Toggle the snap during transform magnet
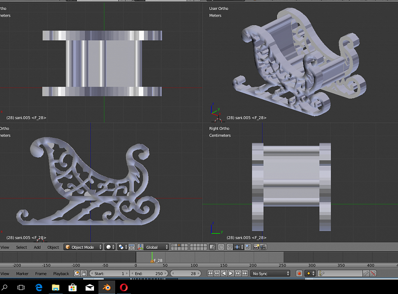This screenshot has height=294, width=398. pyautogui.click(x=229, y=247)
